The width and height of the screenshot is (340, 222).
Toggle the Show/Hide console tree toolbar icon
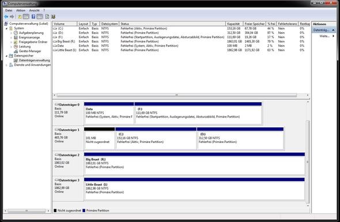point(26,17)
